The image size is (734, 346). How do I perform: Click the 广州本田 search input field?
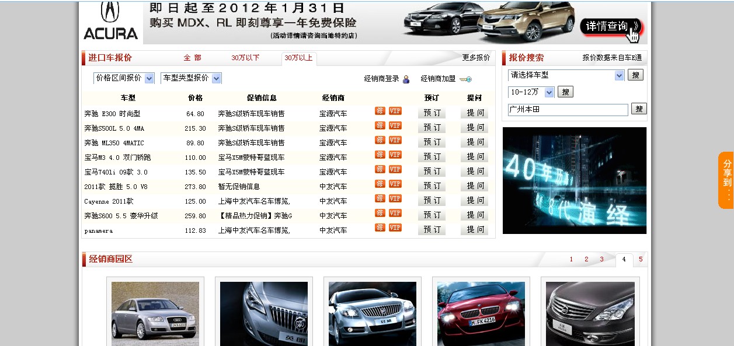click(566, 109)
